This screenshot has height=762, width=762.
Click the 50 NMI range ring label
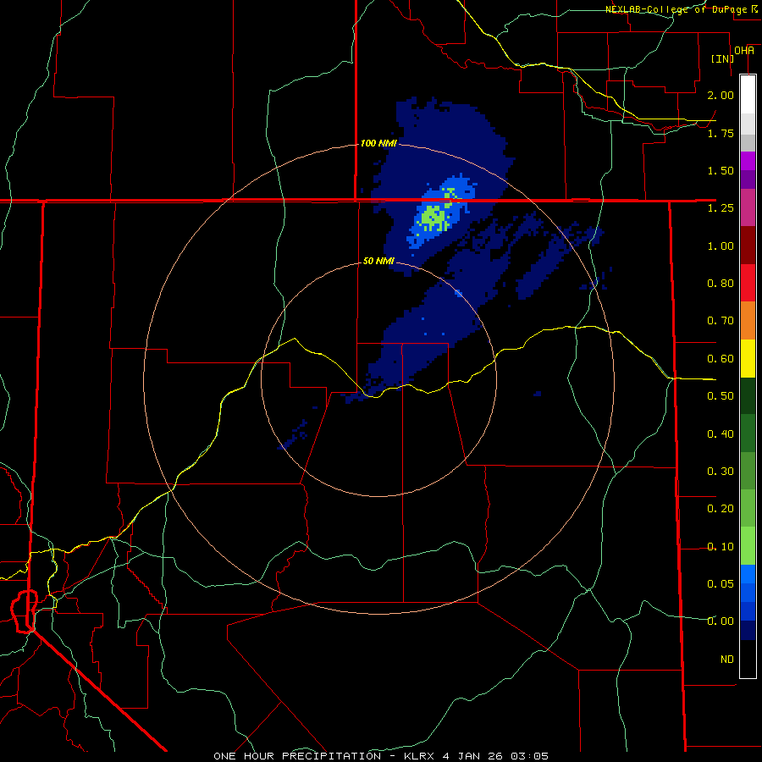[x=378, y=261]
